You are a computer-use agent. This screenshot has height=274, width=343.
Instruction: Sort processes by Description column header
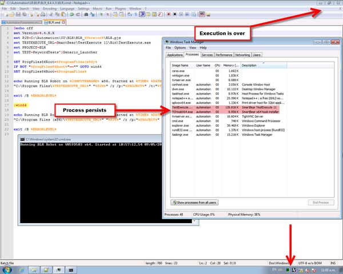249,66
